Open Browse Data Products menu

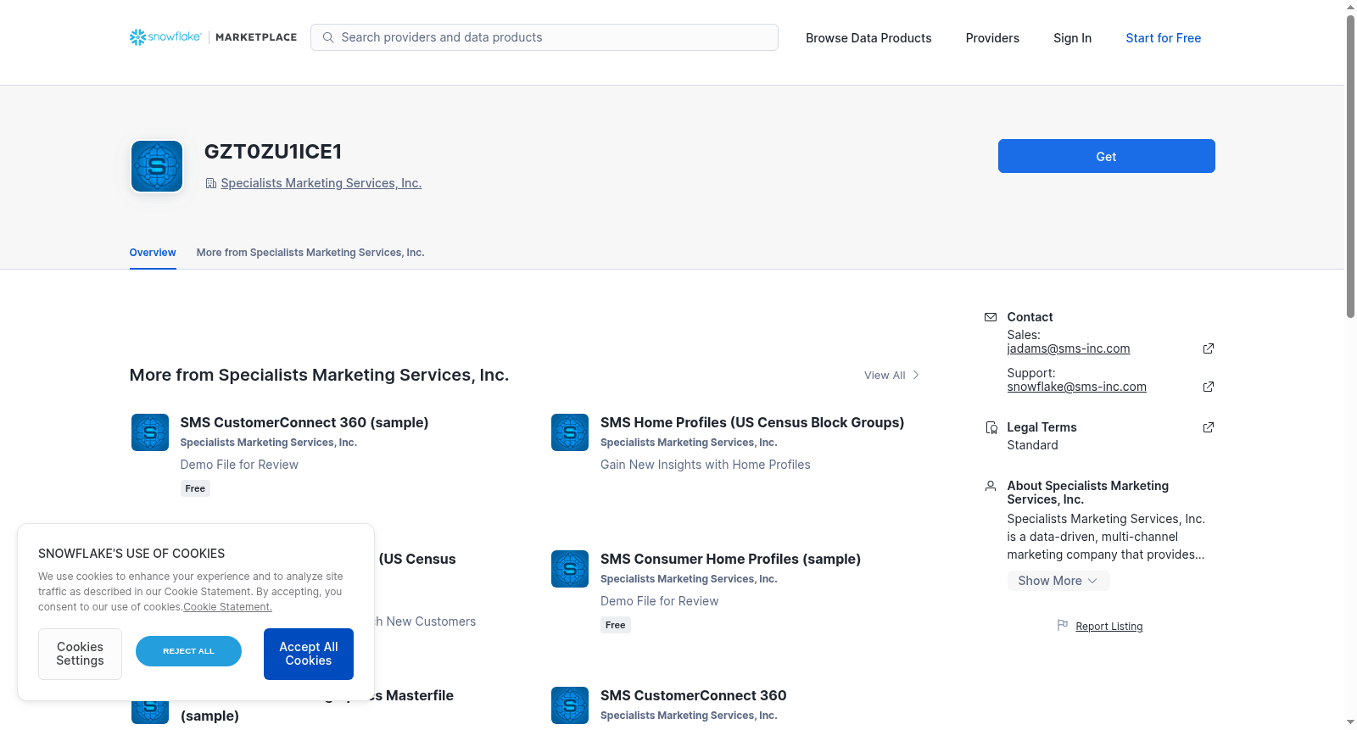point(868,38)
